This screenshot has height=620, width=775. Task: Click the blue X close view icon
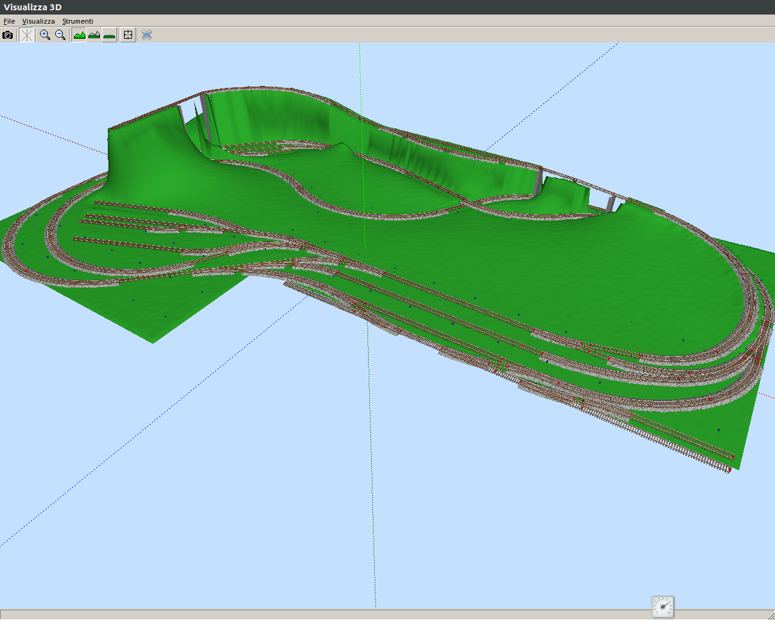[147, 35]
